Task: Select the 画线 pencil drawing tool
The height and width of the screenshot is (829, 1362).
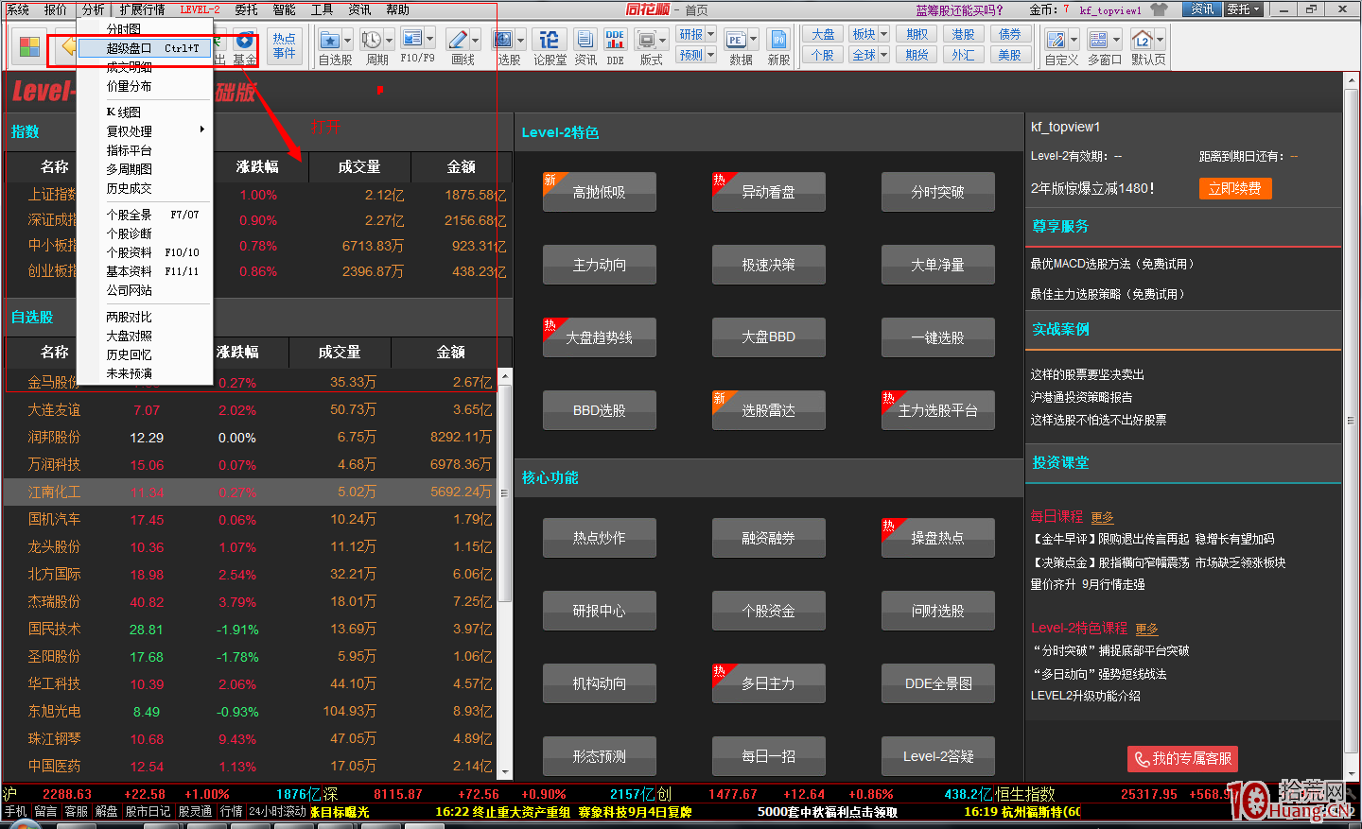Action: 458,40
